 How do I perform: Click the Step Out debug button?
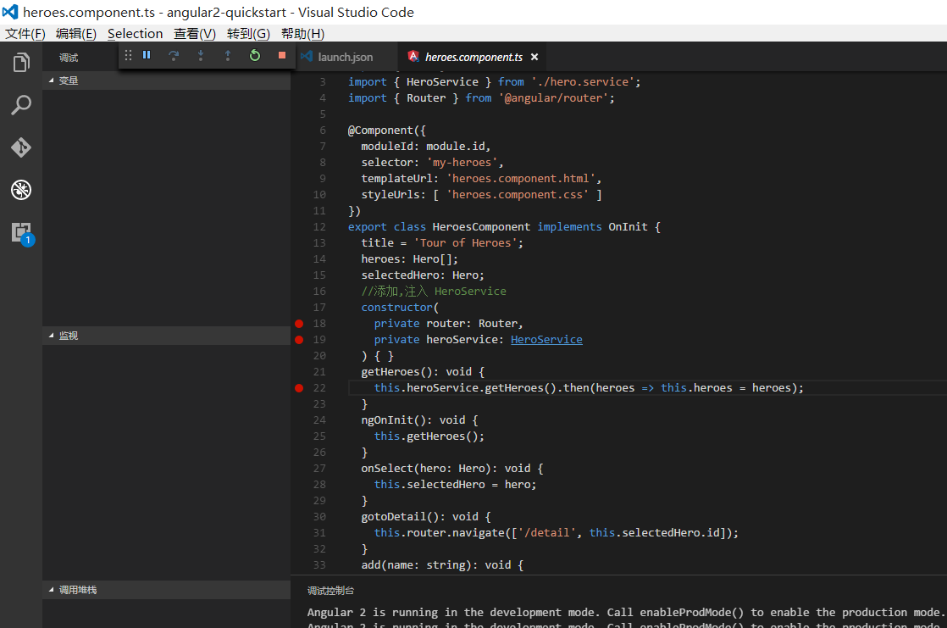coord(228,56)
